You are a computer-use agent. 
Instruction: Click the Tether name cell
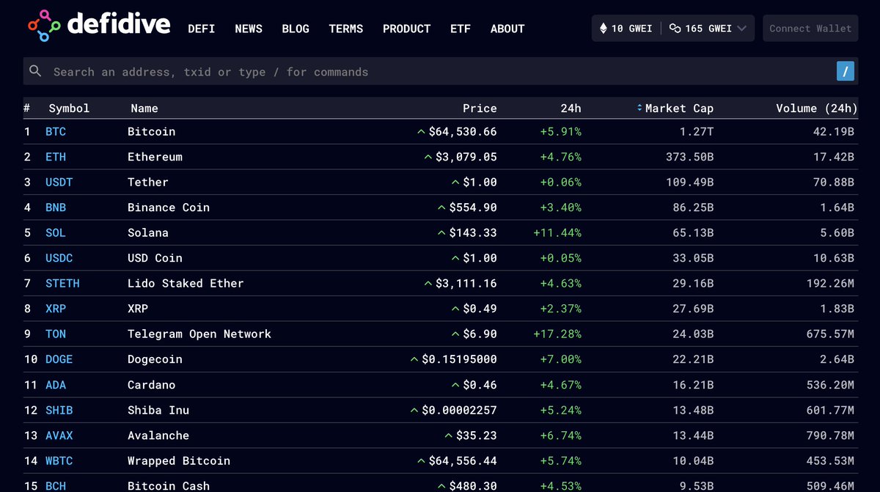point(148,183)
